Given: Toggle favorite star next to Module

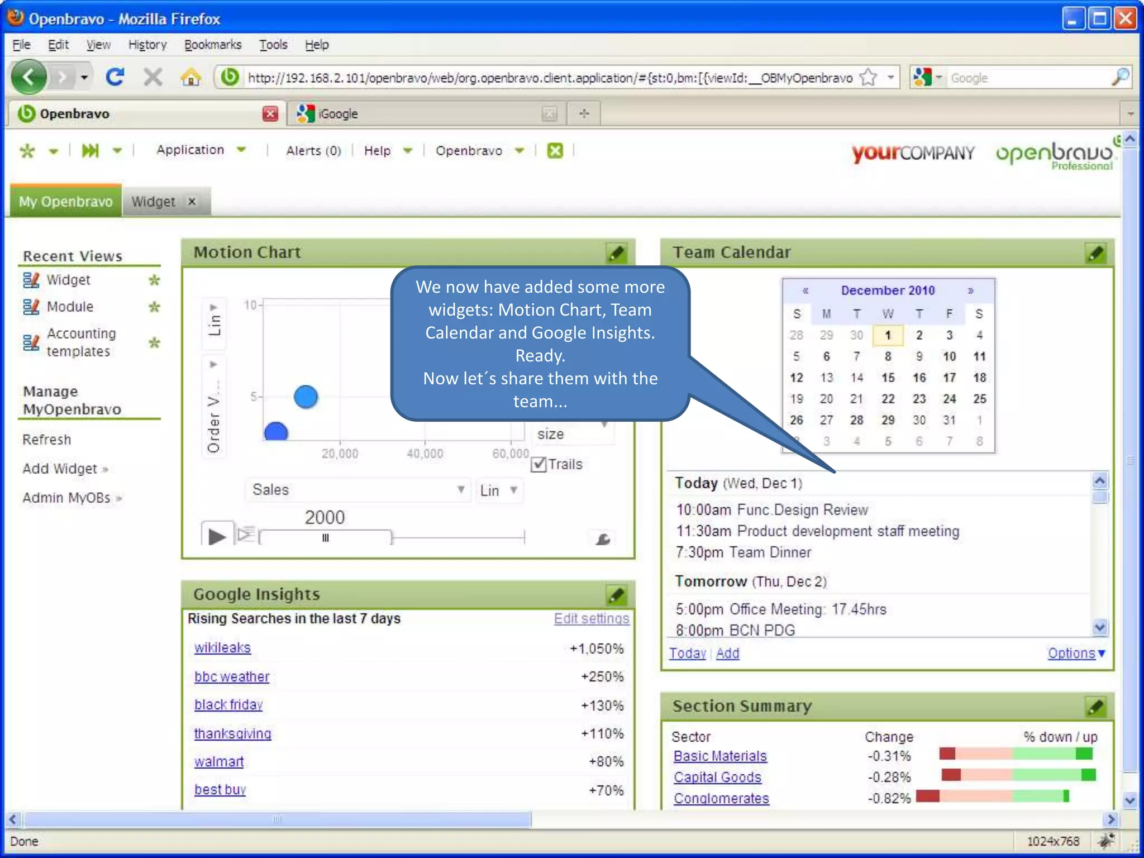Looking at the screenshot, I should tap(155, 307).
